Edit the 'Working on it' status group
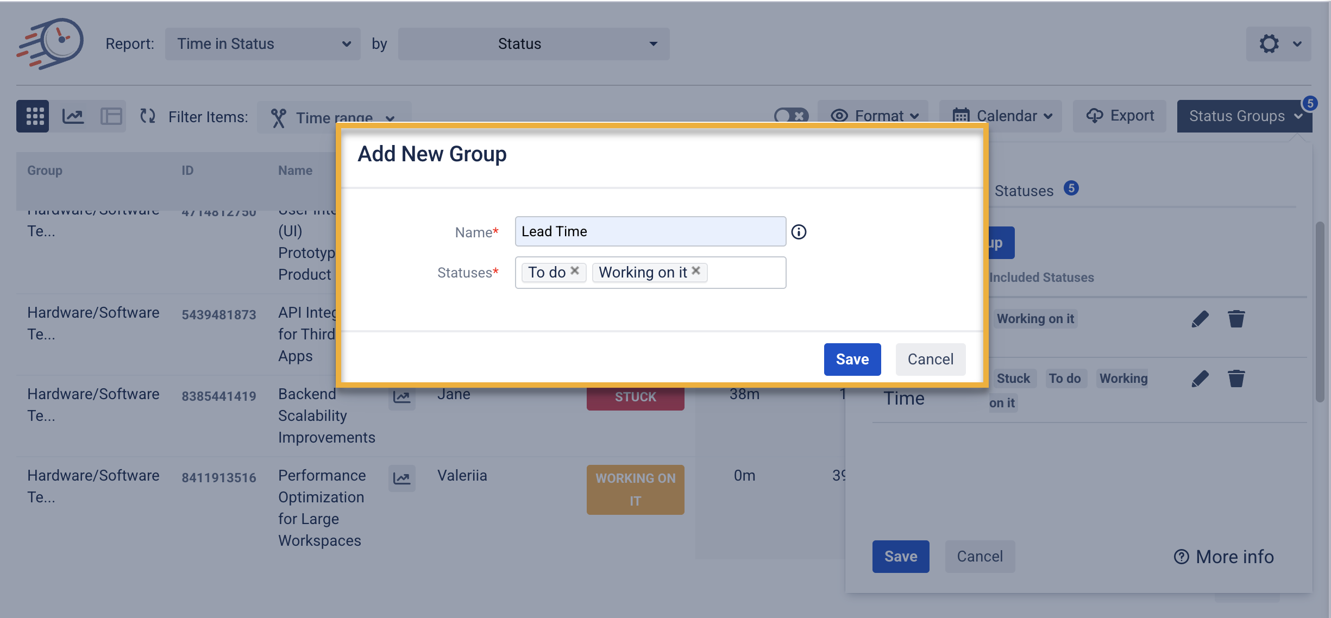1331x618 pixels. pos(1200,319)
